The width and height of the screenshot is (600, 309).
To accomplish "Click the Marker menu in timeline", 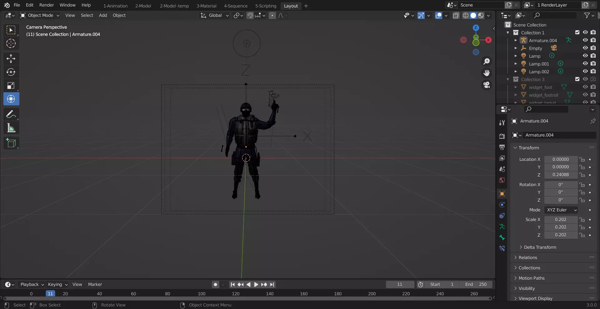I will tap(95, 284).
